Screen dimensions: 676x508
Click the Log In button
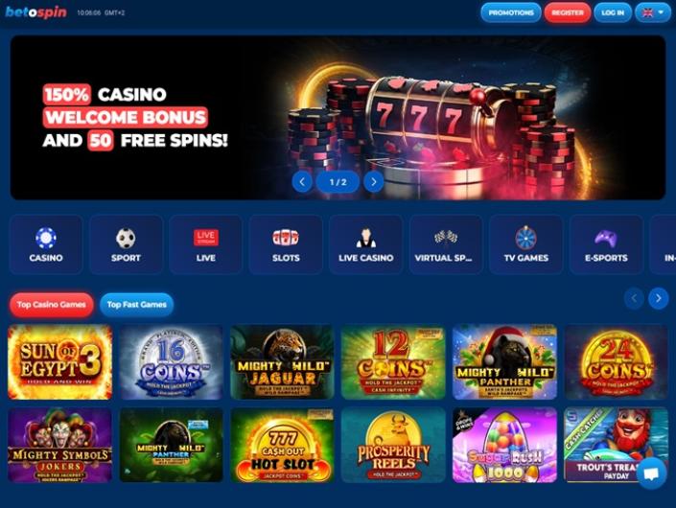(x=613, y=12)
